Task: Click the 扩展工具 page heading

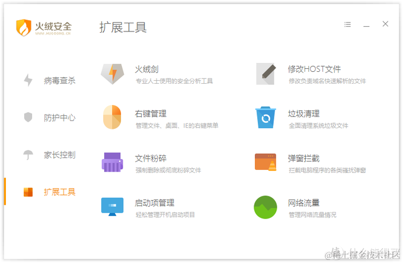Action: [x=123, y=27]
